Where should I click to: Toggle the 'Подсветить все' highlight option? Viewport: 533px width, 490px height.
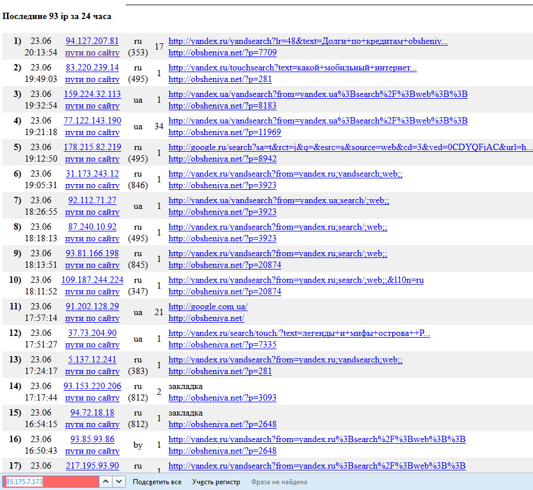157,482
